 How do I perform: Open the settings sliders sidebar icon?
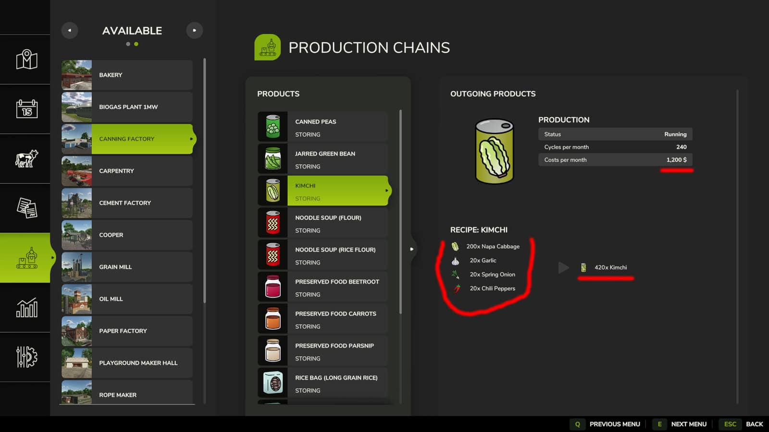point(26,357)
